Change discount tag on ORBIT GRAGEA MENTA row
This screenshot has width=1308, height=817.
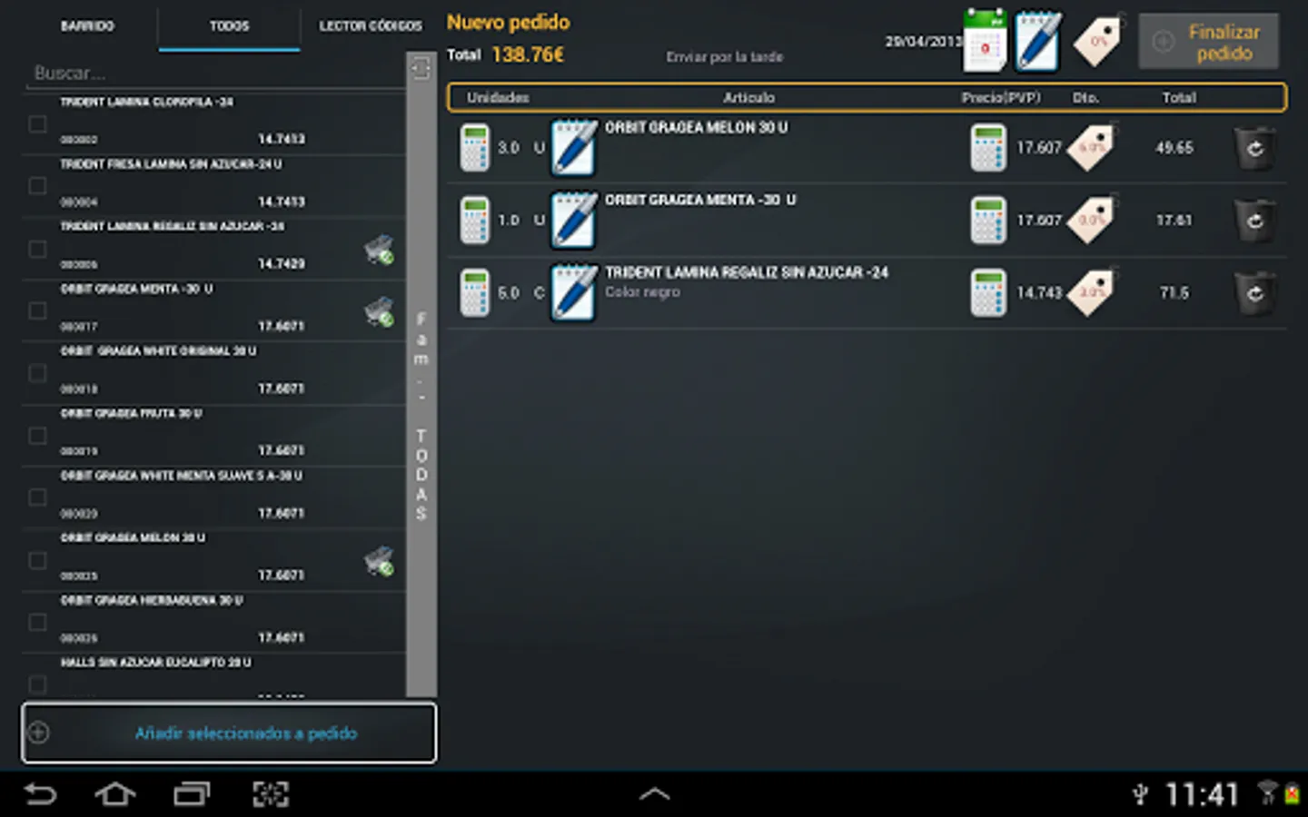[x=1091, y=220]
